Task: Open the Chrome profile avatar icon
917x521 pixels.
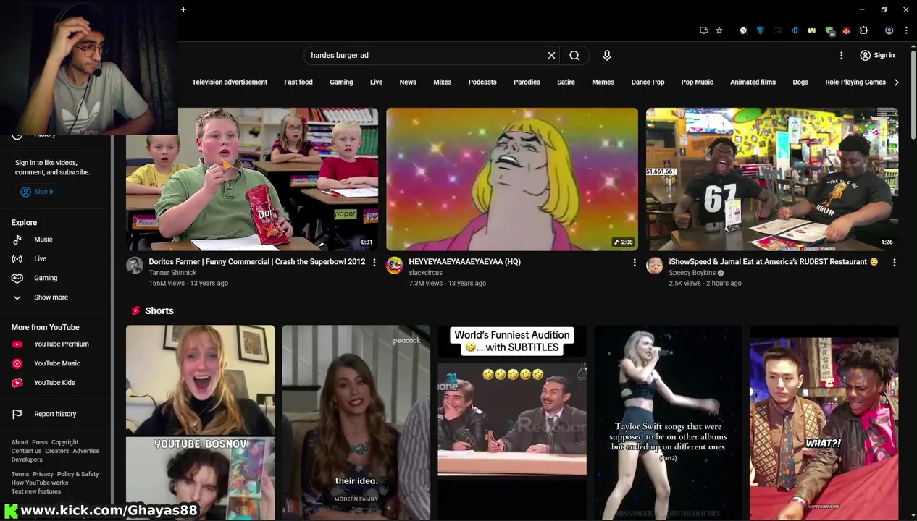Action: [x=889, y=30]
